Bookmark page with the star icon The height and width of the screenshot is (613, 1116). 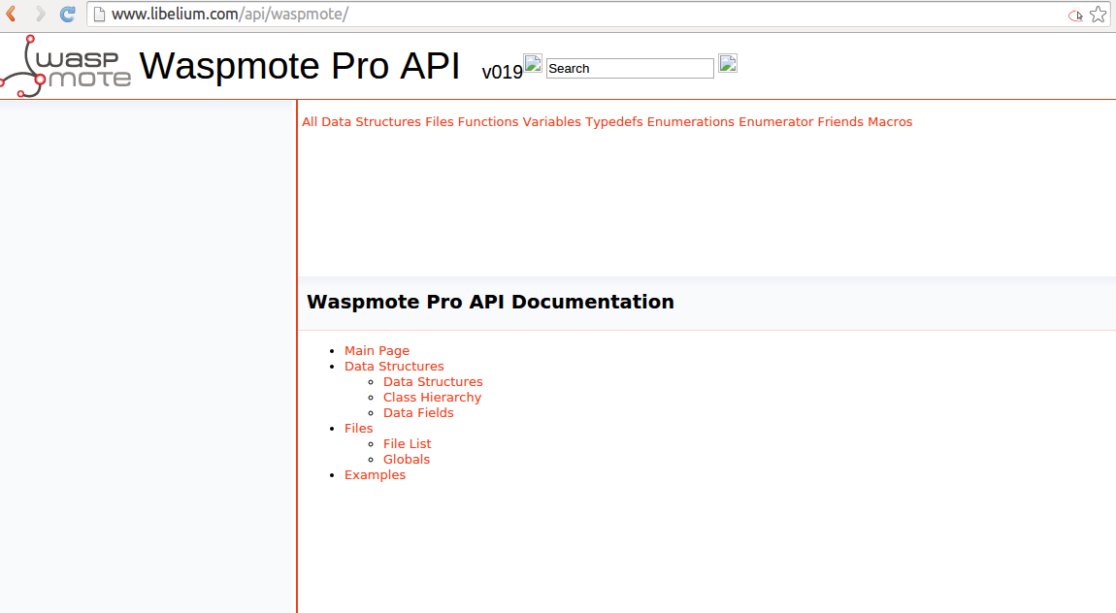point(1099,15)
